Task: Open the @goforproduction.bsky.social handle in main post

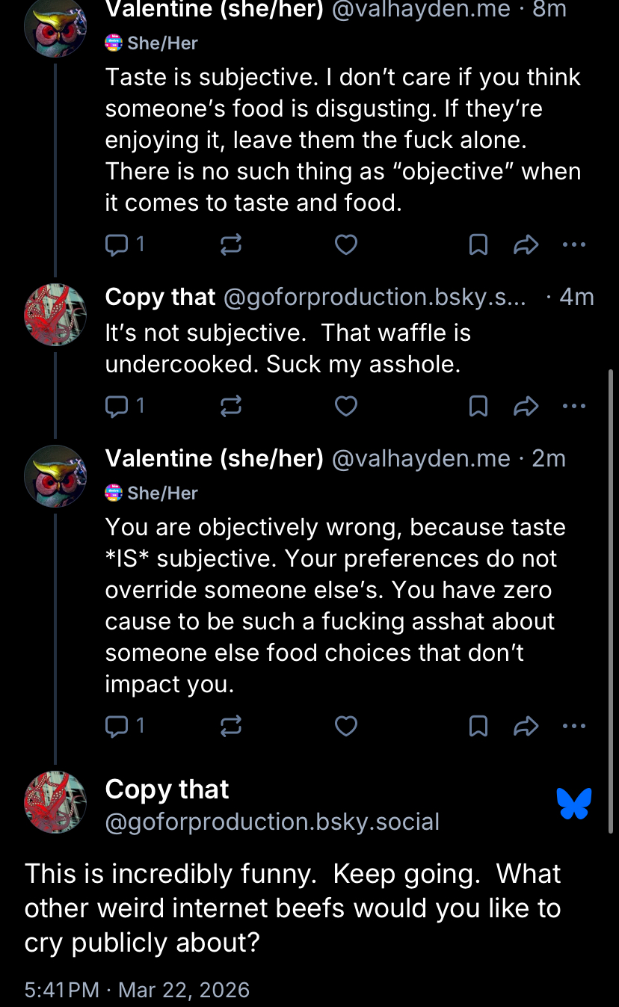Action: coord(272,822)
